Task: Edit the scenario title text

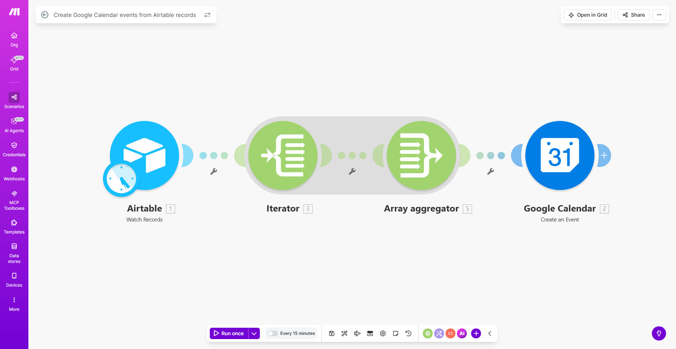Action: coord(125,15)
